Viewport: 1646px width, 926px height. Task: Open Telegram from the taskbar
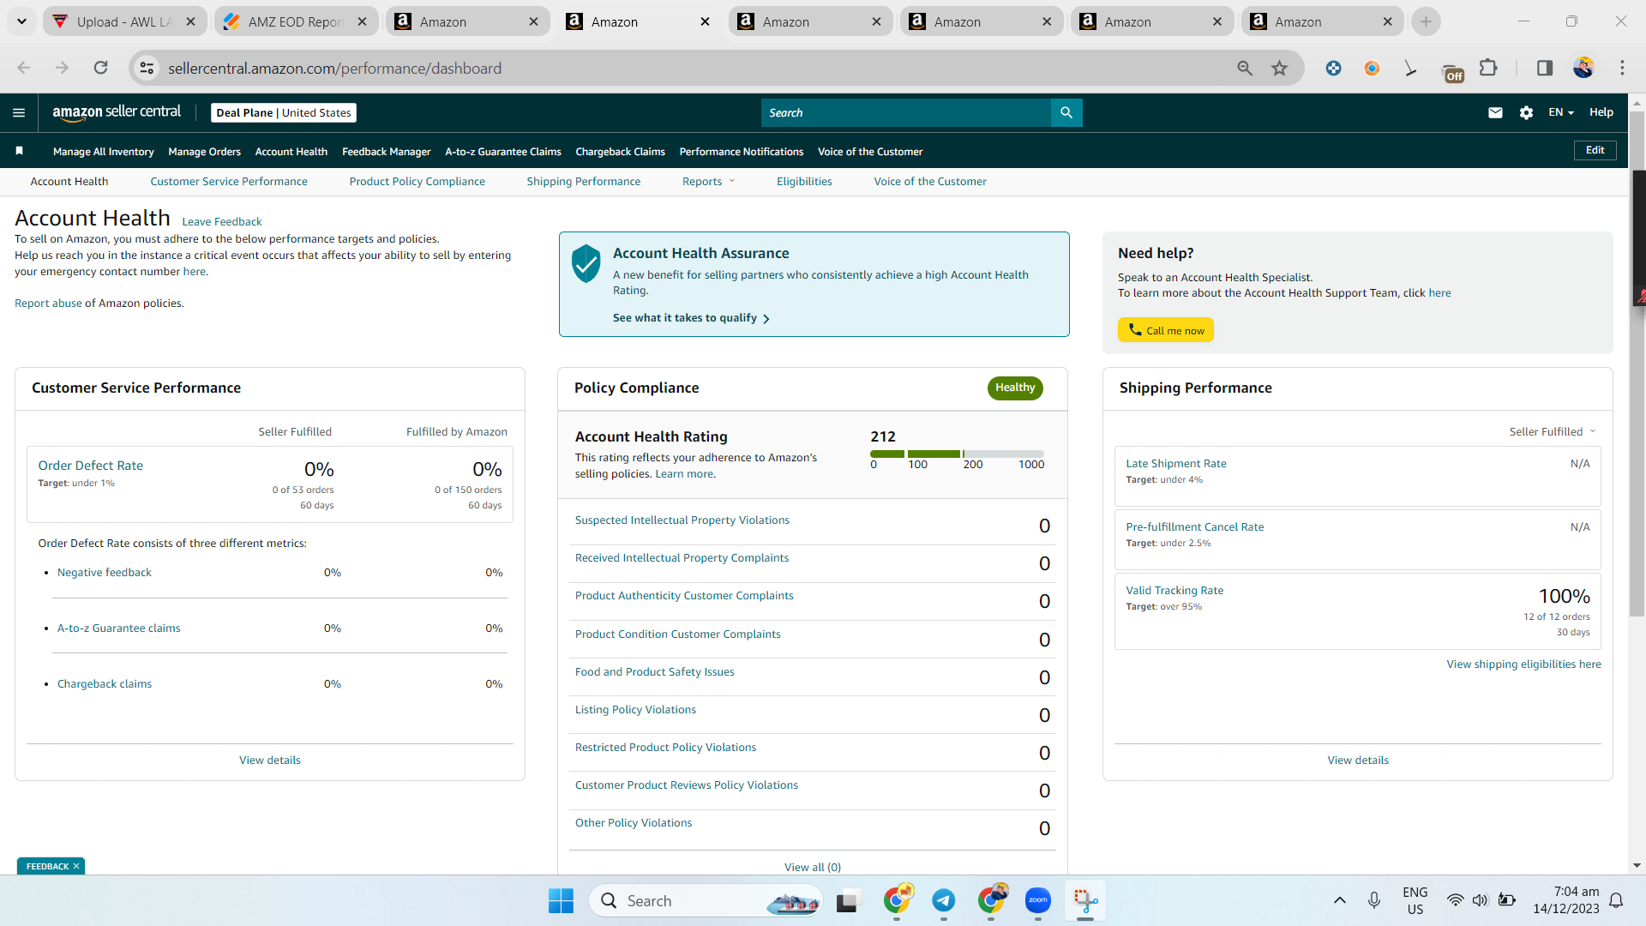(944, 900)
